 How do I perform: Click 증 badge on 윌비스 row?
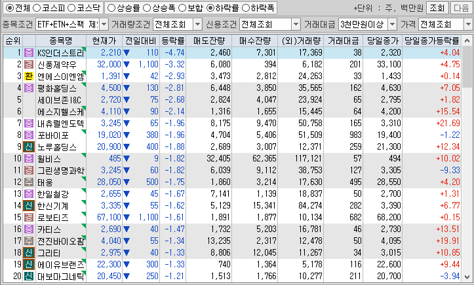tap(29, 158)
